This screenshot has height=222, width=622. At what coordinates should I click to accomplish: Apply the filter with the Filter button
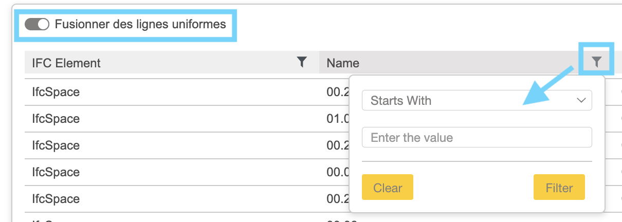pos(559,188)
